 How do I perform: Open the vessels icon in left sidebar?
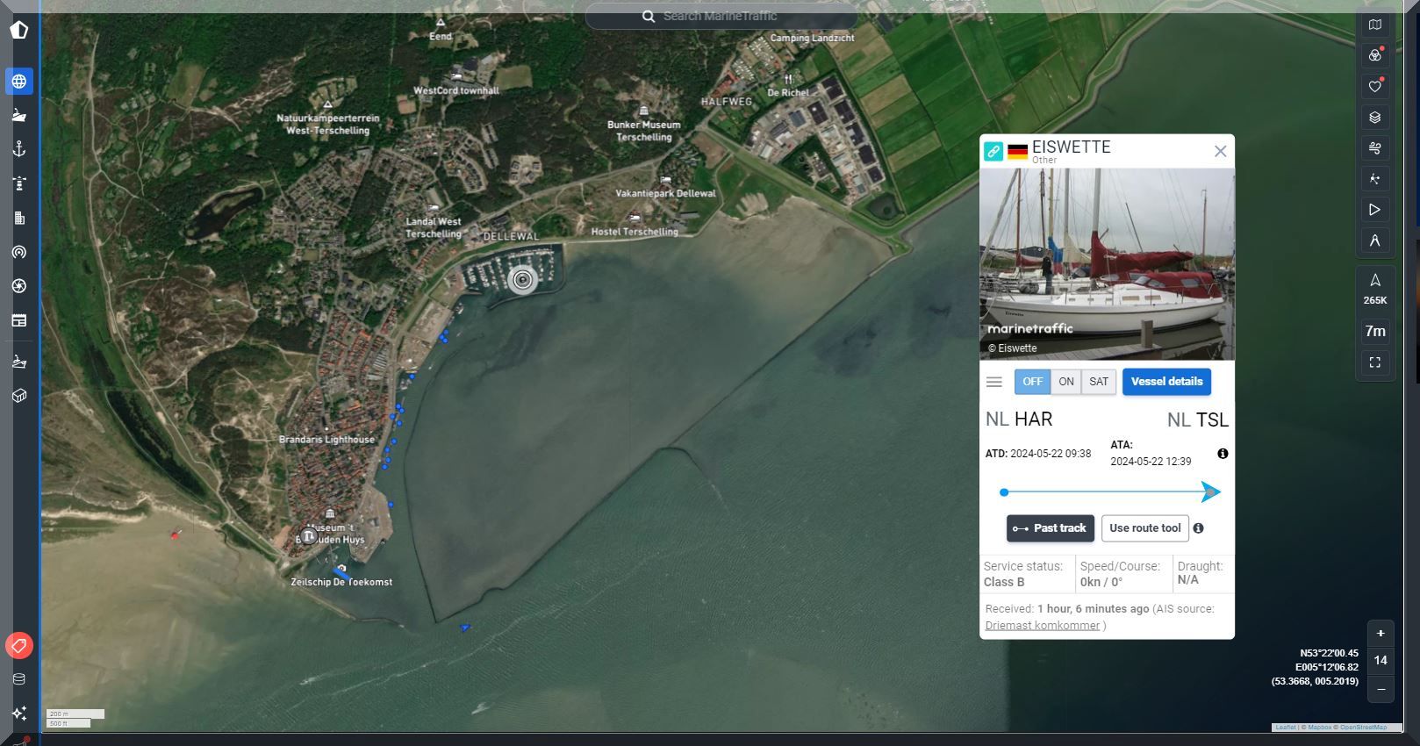pyautogui.click(x=18, y=116)
